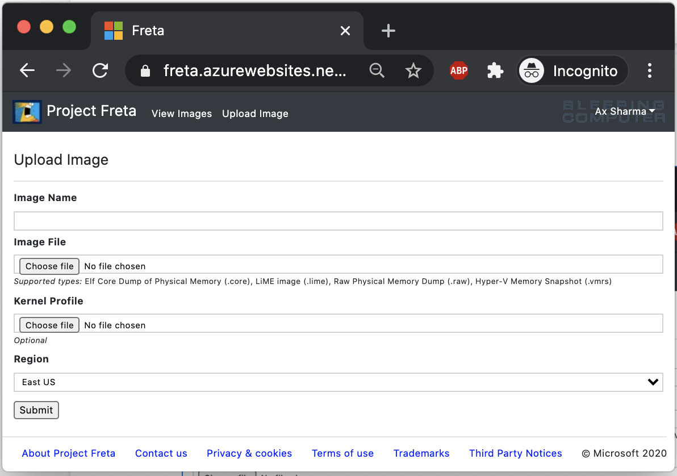Reload the Freta page
The height and width of the screenshot is (476, 677).
[x=101, y=70]
